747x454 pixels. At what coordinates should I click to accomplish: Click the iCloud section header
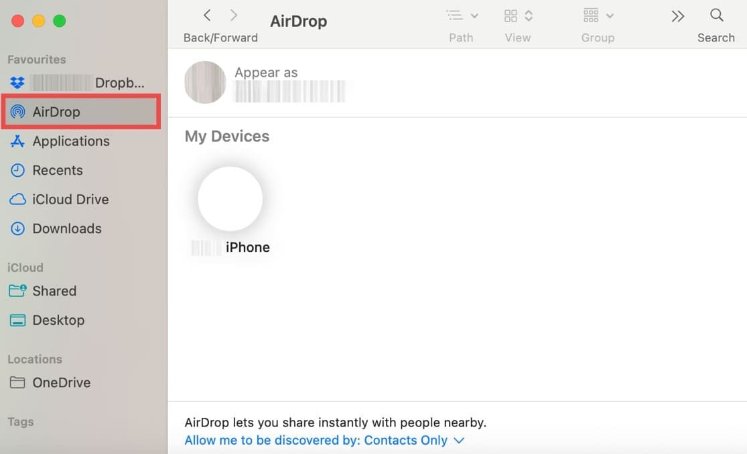click(x=25, y=268)
